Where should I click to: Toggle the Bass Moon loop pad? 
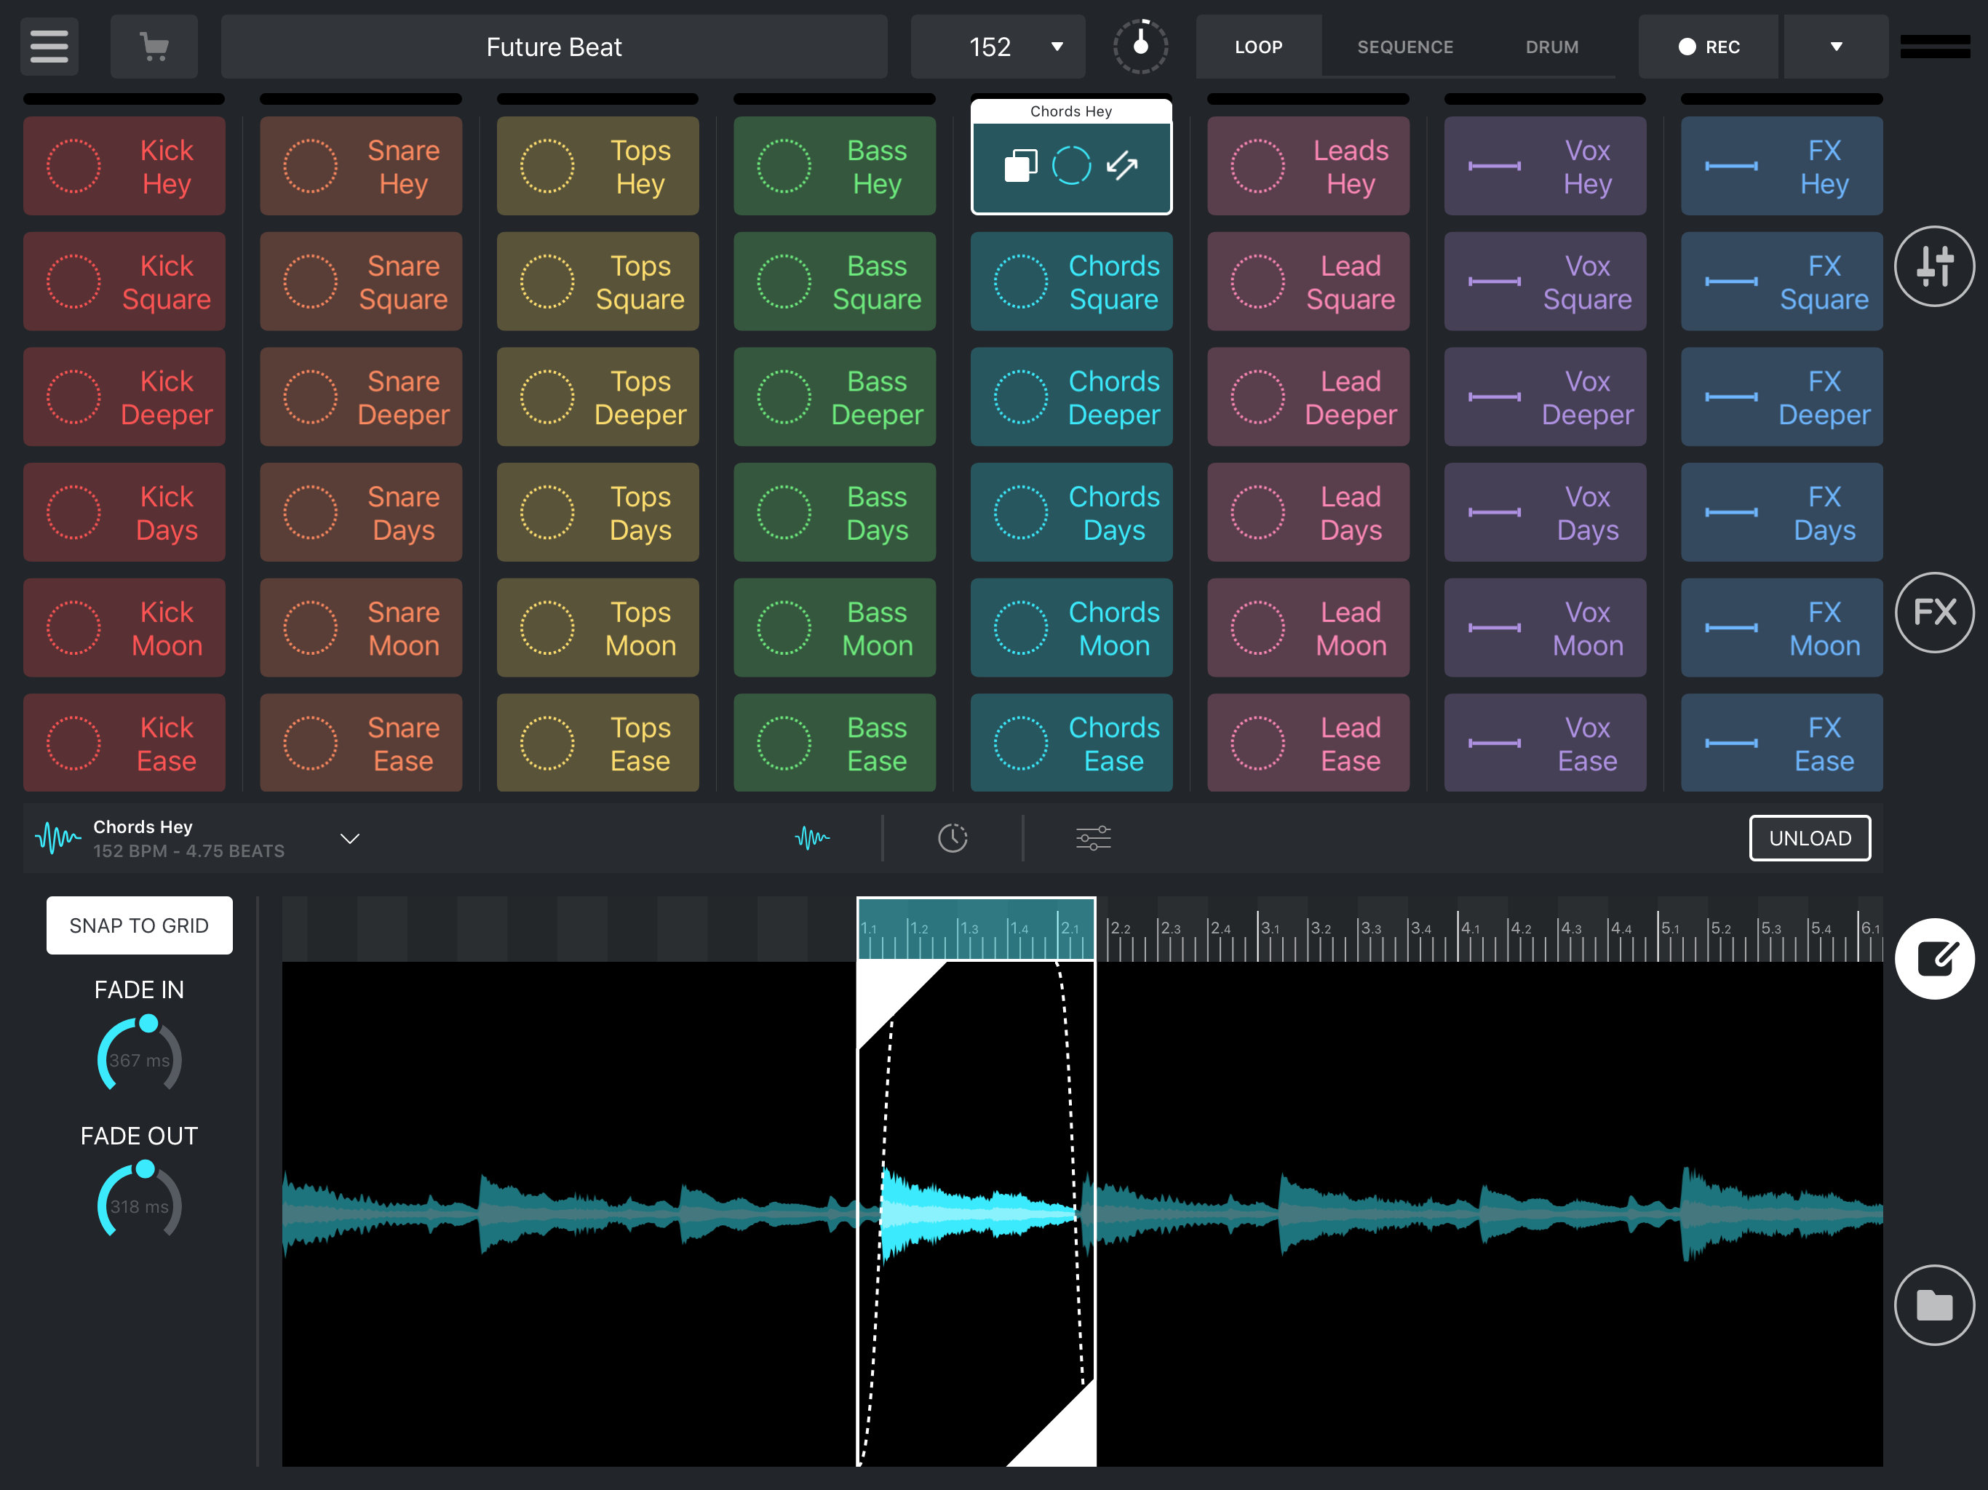tap(834, 628)
